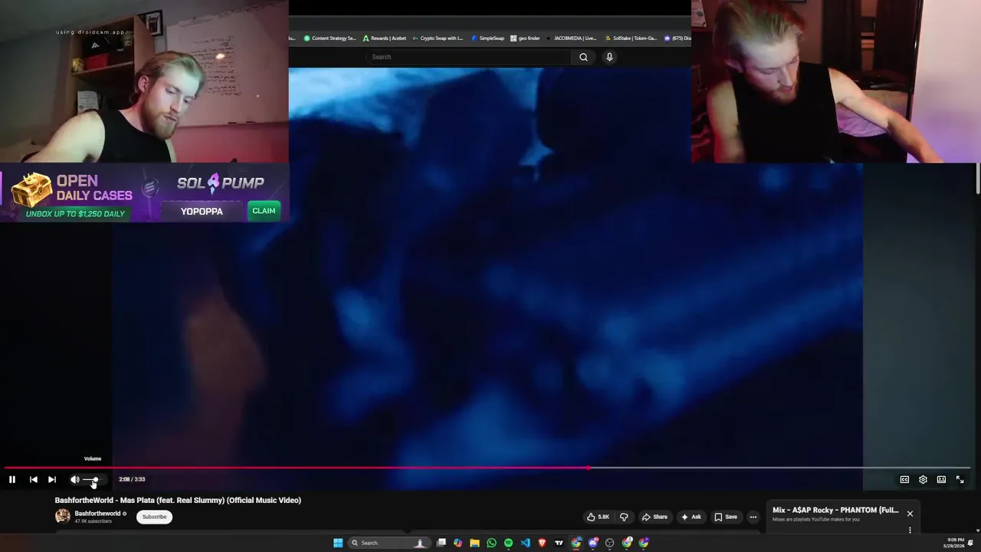Skip to the next video
The image size is (981, 552).
tap(52, 479)
